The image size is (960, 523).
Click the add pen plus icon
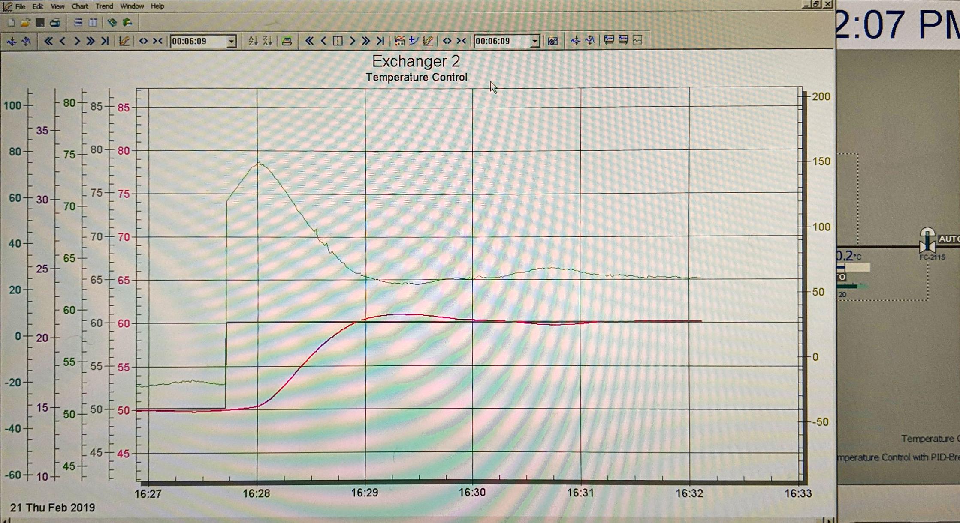414,41
